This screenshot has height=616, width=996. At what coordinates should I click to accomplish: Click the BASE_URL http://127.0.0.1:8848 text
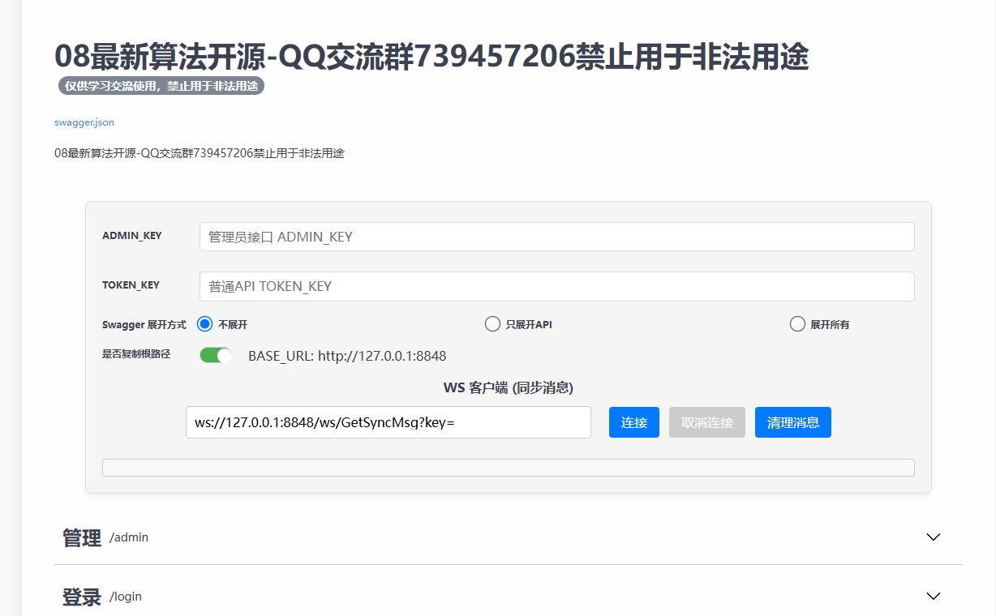click(x=347, y=356)
